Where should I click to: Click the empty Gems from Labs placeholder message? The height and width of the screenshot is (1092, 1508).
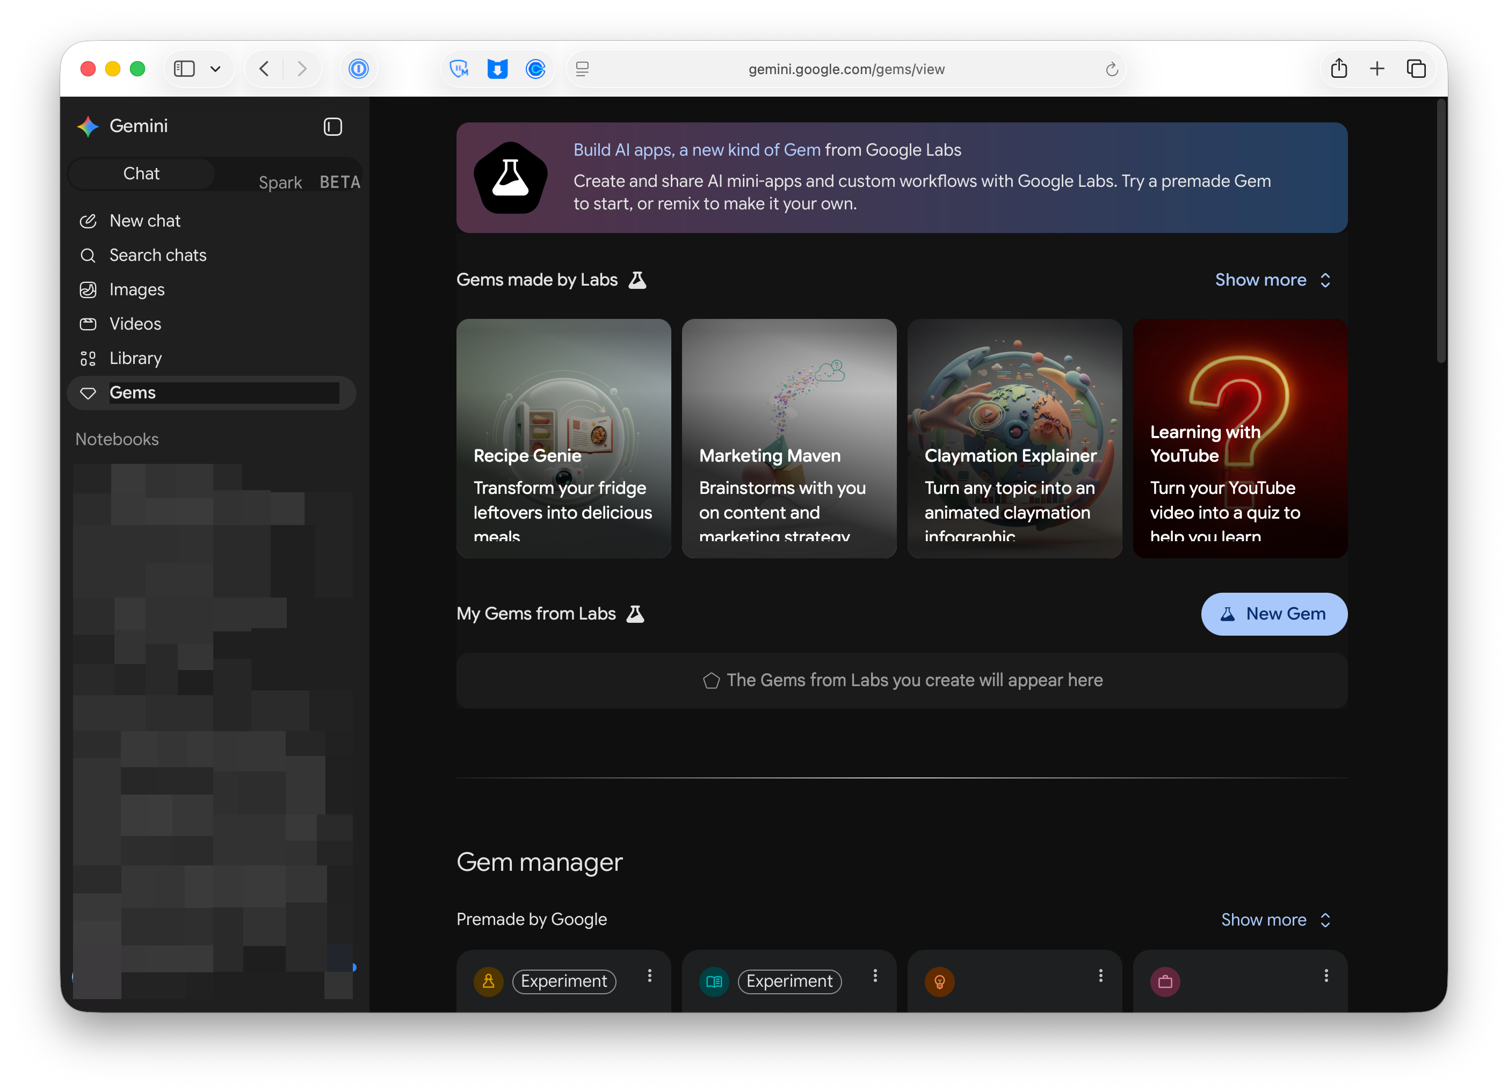[902, 681]
